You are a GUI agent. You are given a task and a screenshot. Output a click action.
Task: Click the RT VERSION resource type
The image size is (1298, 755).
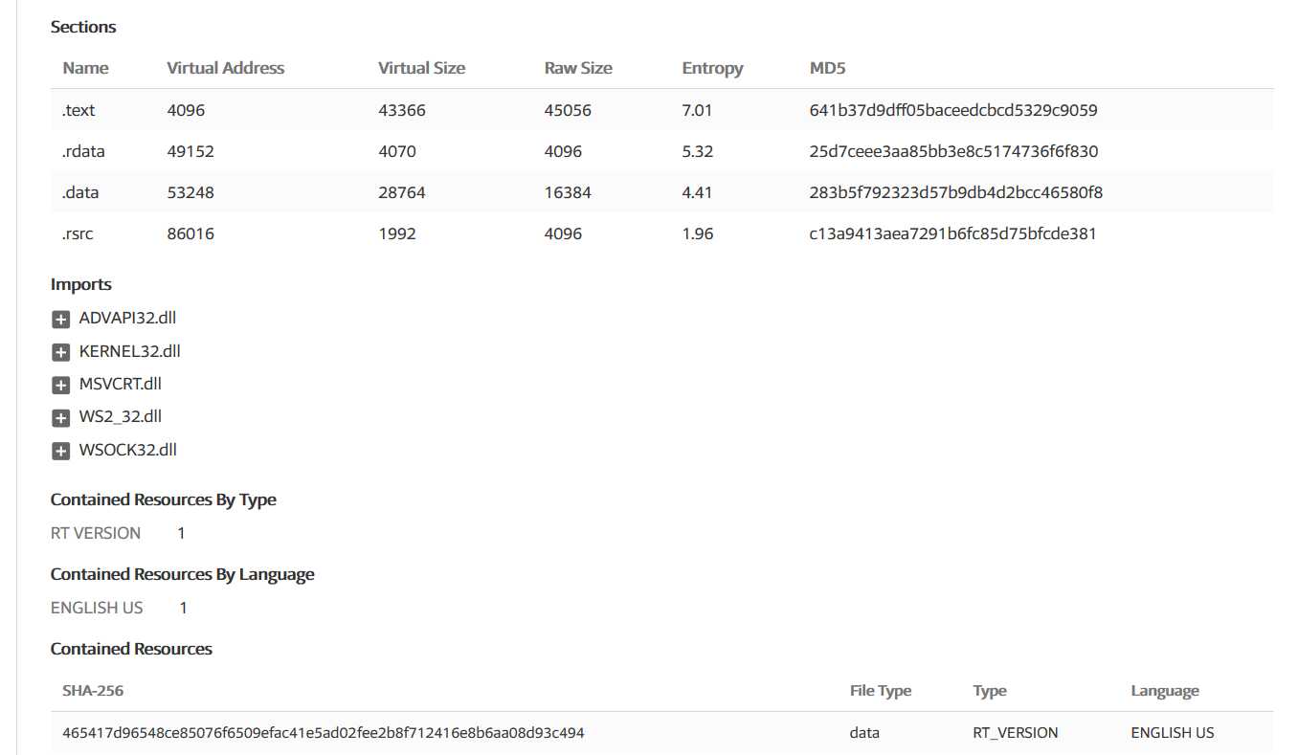coord(96,533)
